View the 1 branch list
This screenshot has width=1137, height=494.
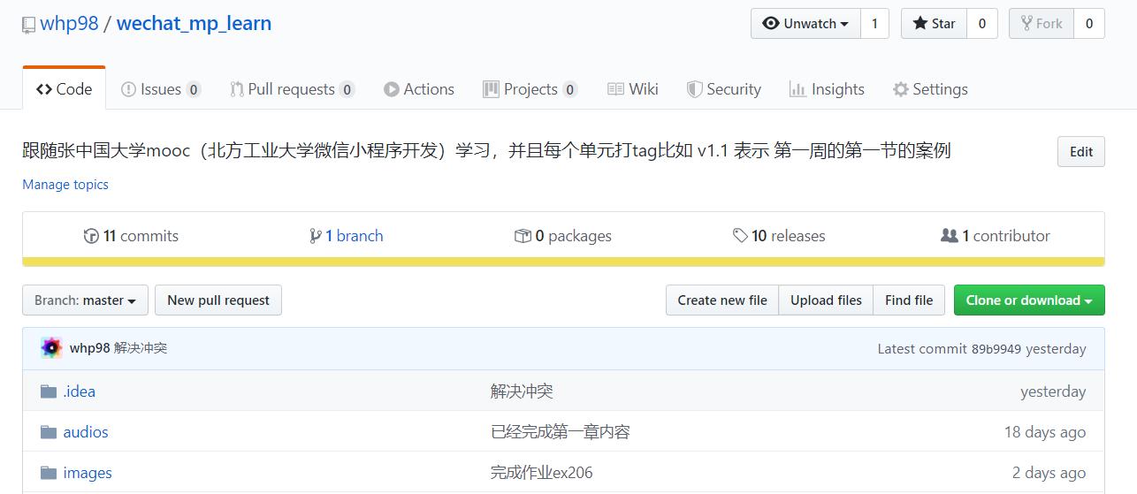pos(347,236)
